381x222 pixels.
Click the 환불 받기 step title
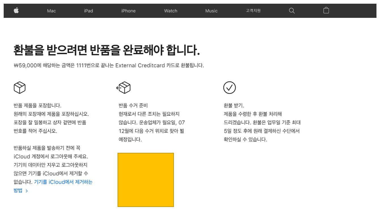pyautogui.click(x=234, y=105)
